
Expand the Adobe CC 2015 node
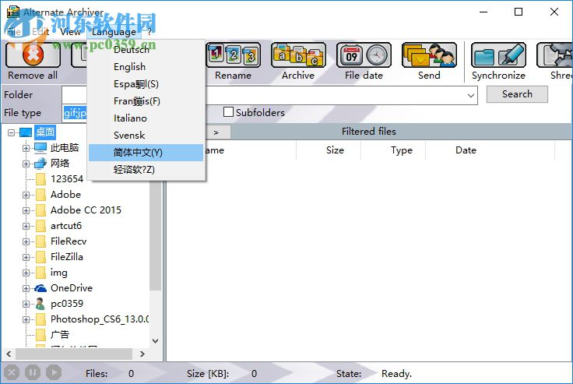(x=26, y=210)
